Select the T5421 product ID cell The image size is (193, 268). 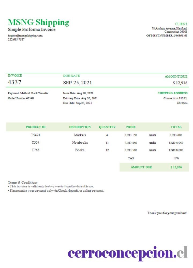tap(36, 135)
